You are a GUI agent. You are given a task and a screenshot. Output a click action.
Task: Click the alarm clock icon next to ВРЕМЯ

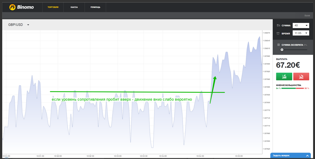tap(278, 34)
